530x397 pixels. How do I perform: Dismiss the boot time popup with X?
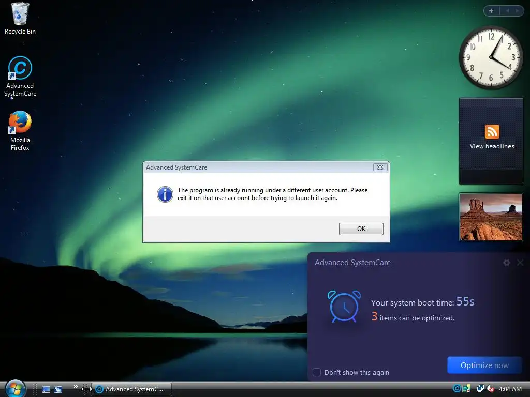520,262
